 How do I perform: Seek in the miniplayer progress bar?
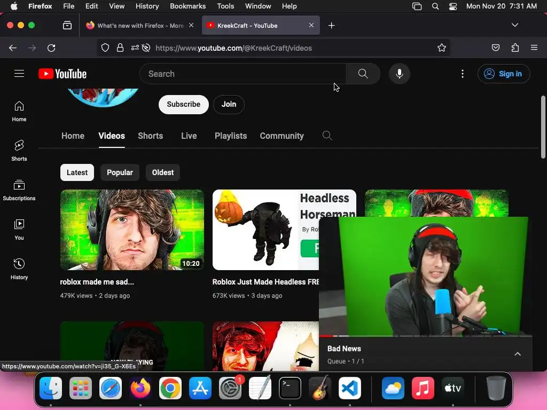(426, 336)
